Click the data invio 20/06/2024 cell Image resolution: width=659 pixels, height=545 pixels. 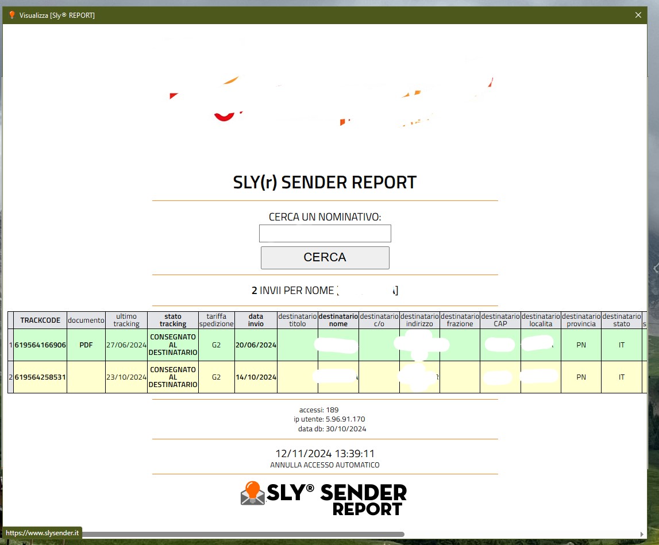(x=256, y=345)
